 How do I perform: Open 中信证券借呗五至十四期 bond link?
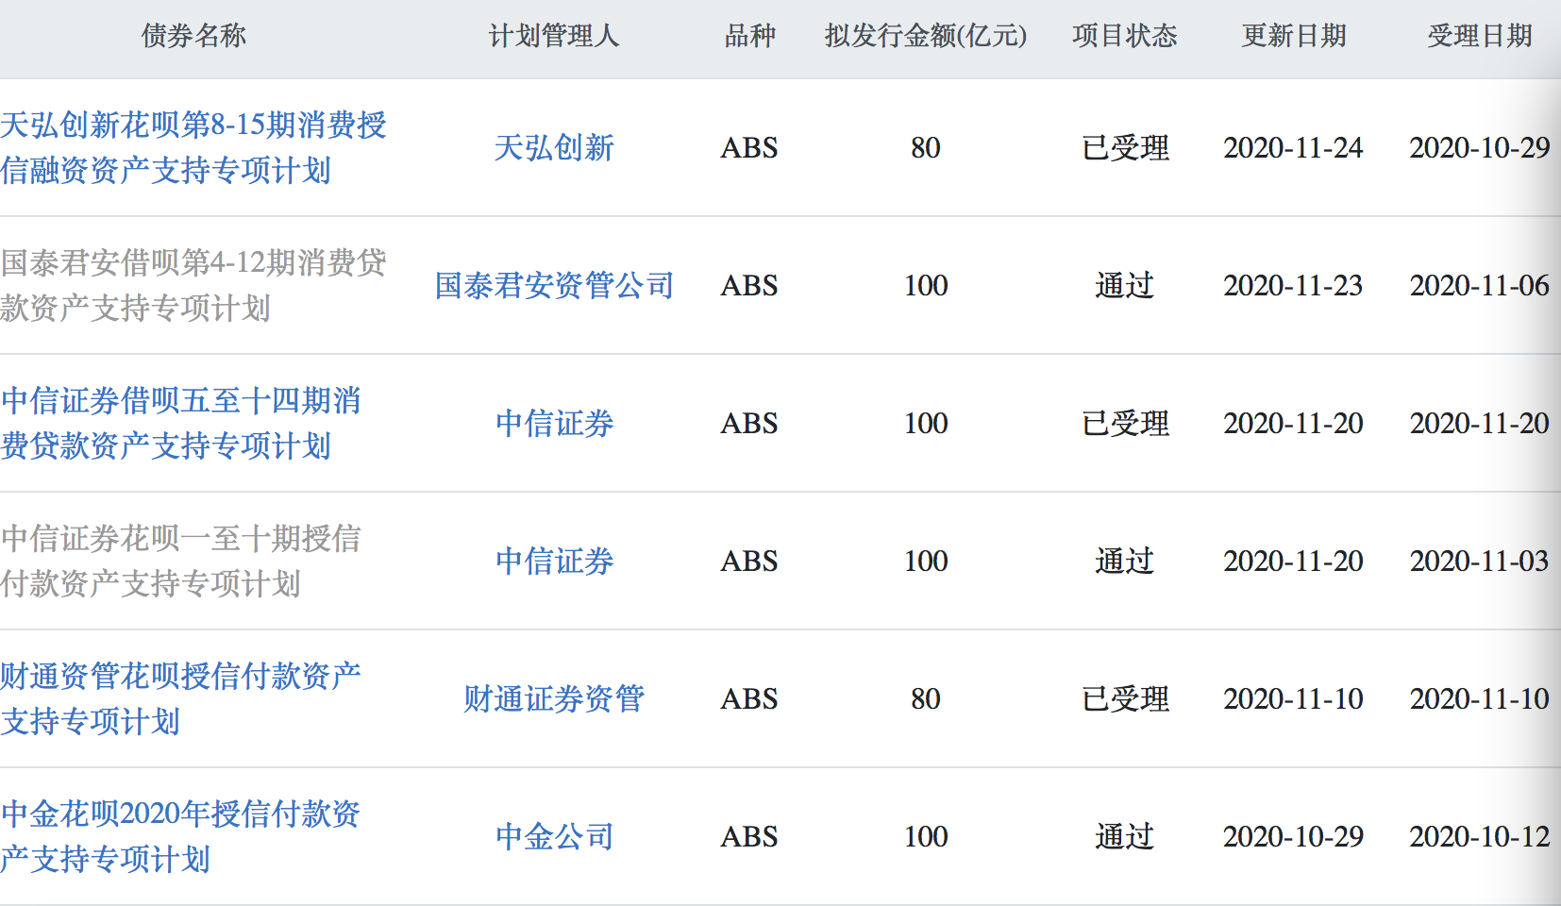(181, 423)
